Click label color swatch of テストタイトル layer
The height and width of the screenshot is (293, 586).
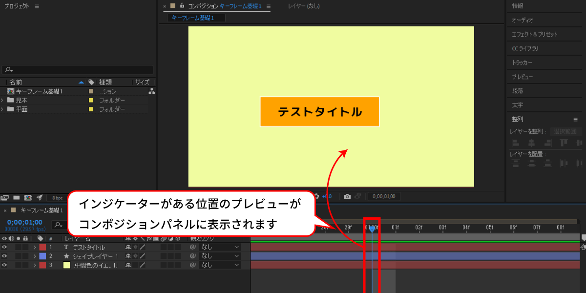[42, 247]
